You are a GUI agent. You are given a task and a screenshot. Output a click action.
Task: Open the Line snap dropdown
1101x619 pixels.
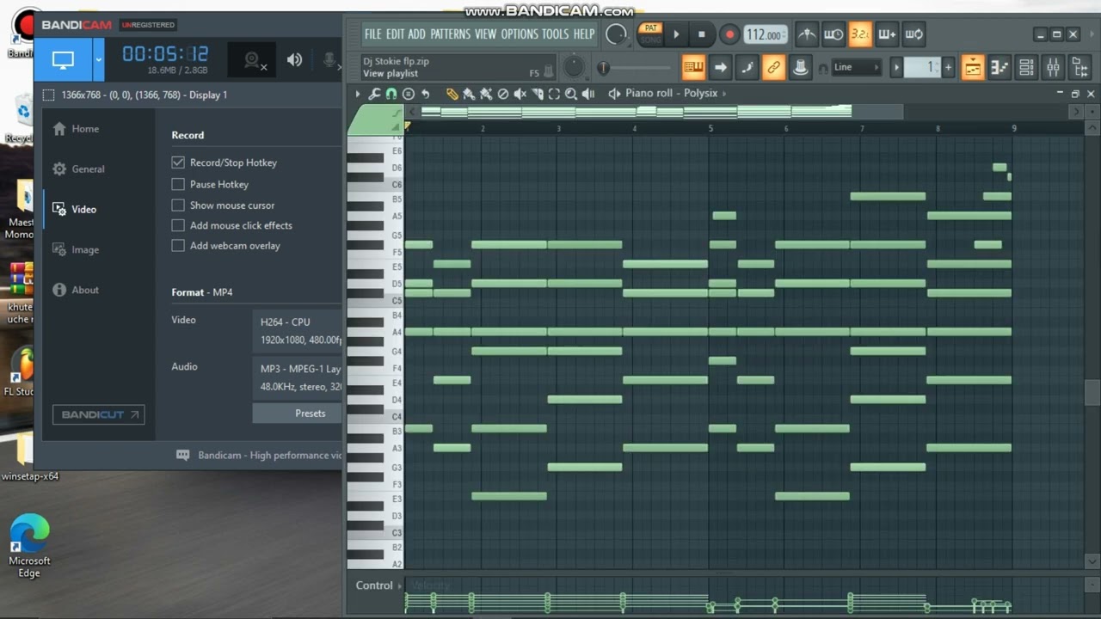pyautogui.click(x=857, y=67)
